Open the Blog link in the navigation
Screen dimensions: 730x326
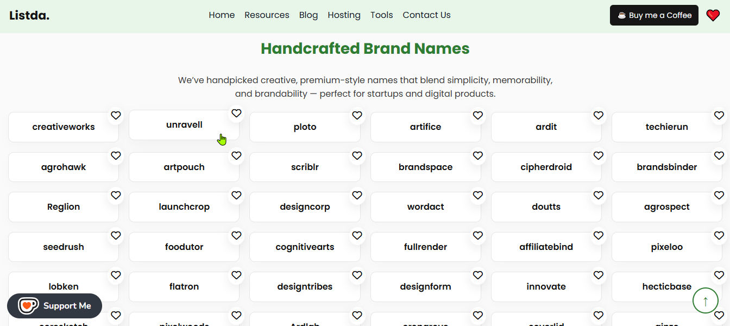[x=308, y=15]
